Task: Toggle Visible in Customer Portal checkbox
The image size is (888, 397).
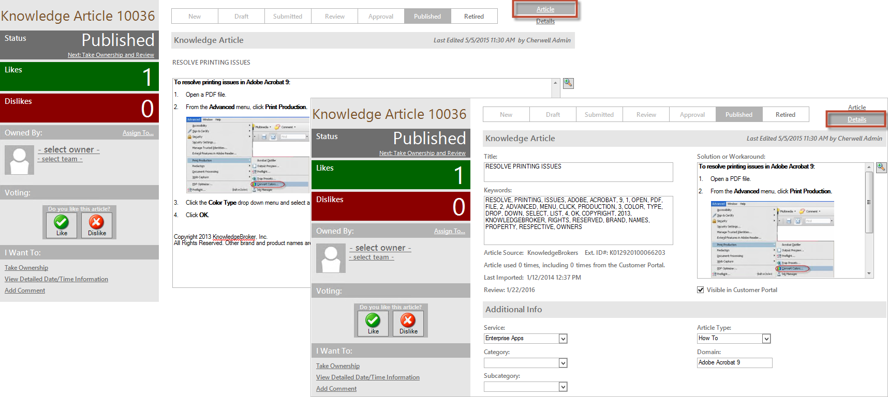Action: 700,290
